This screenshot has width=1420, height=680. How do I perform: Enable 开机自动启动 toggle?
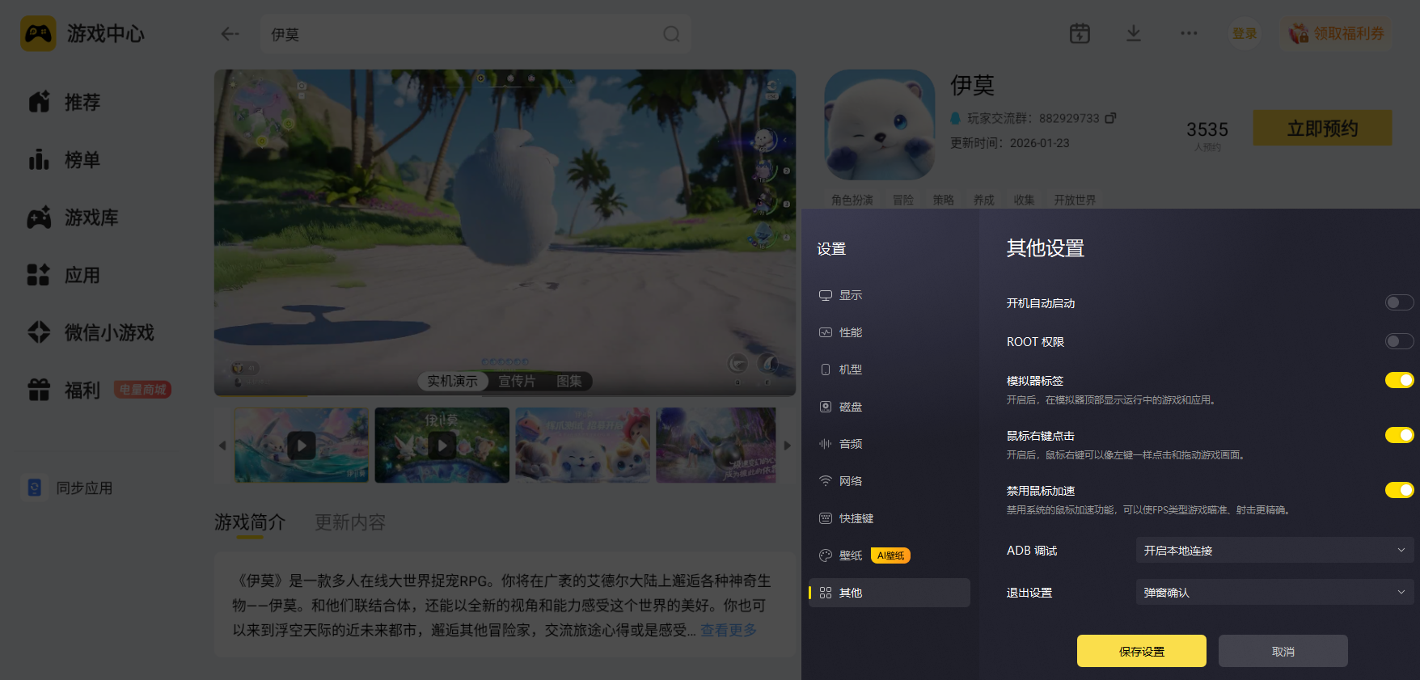tap(1399, 302)
